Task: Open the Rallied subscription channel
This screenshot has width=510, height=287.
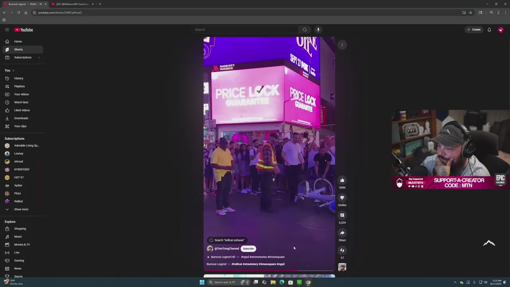Action: coord(22,201)
